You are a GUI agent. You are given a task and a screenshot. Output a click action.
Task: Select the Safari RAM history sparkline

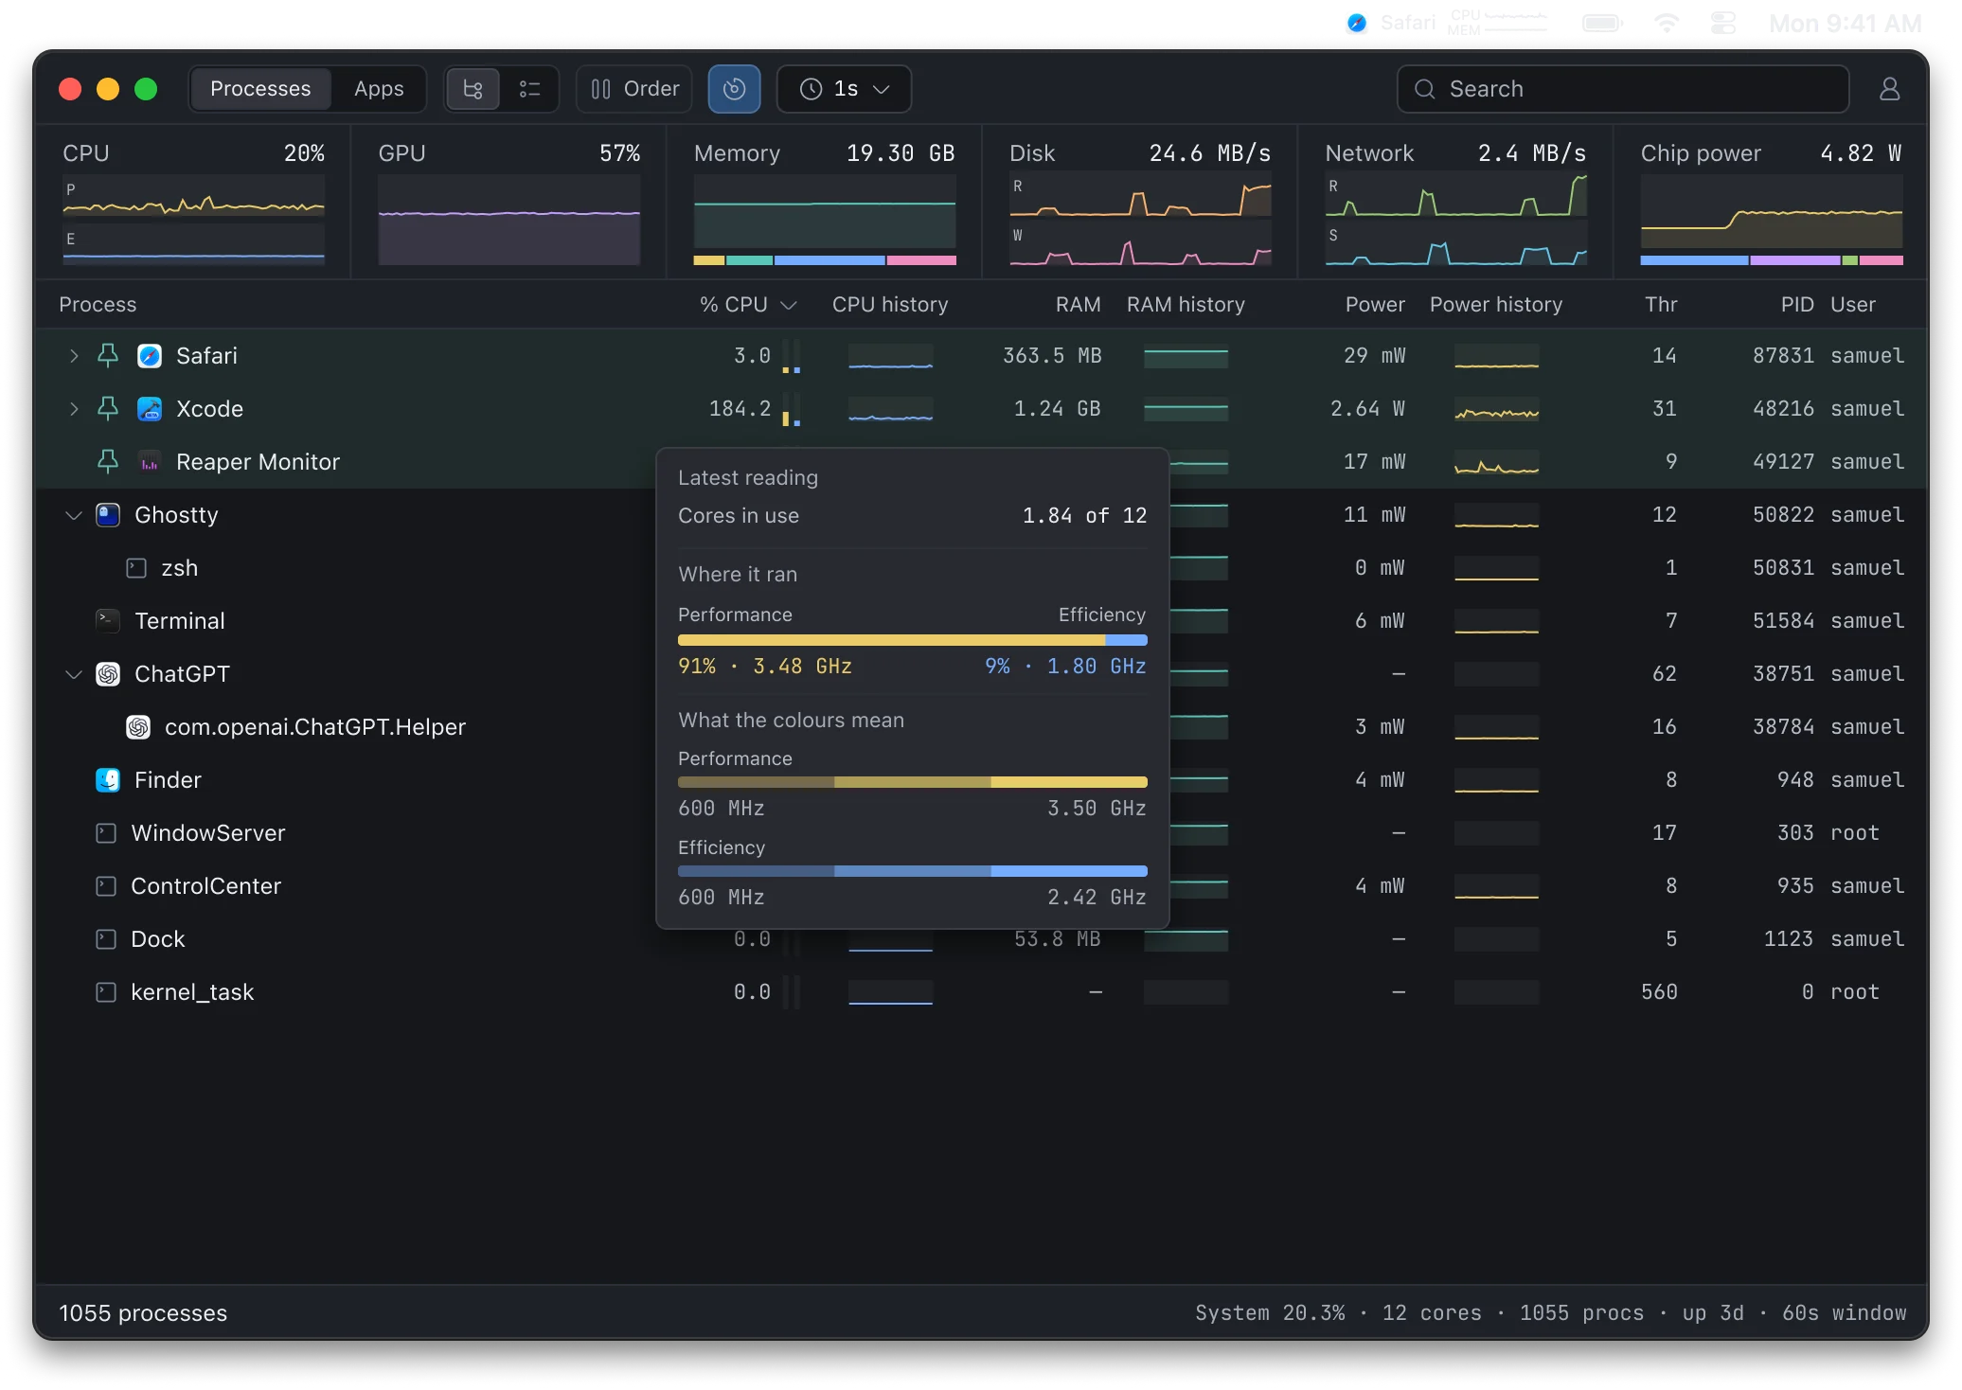coord(1186,356)
